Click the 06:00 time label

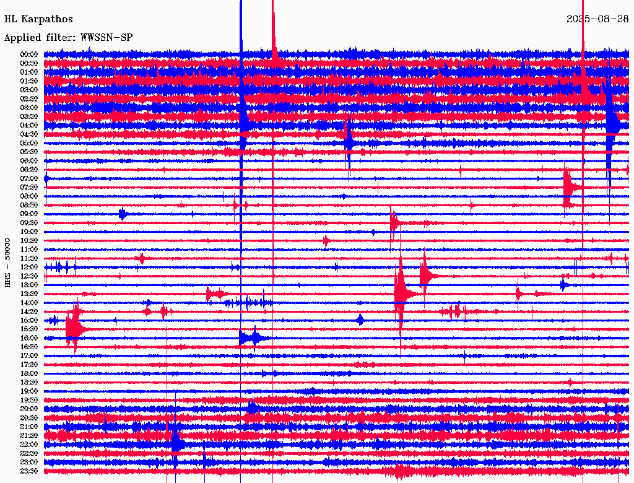pyautogui.click(x=29, y=160)
